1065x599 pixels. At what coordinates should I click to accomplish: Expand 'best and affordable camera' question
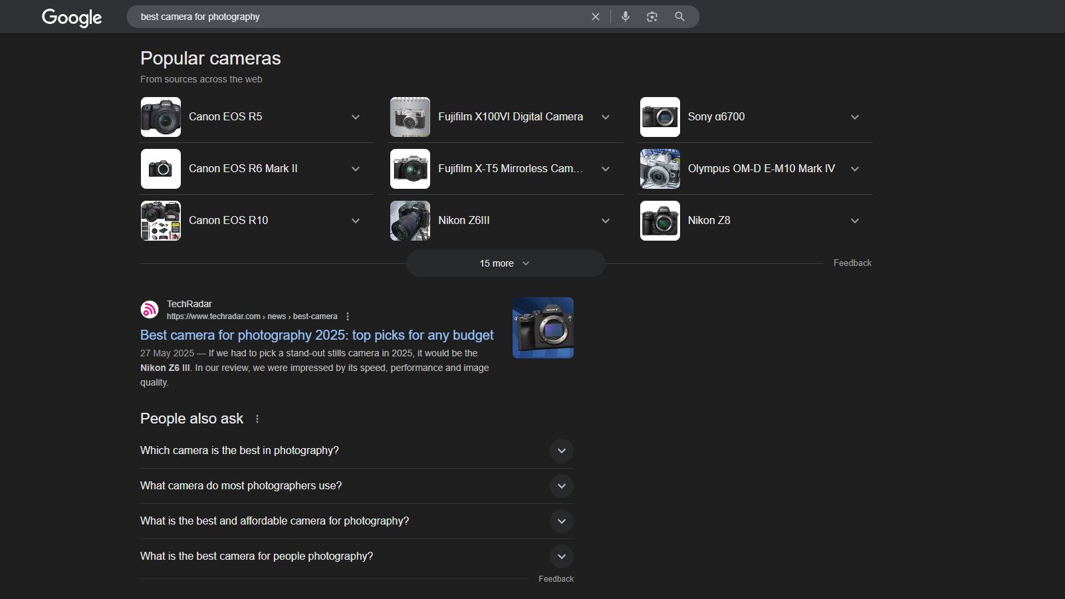point(562,521)
